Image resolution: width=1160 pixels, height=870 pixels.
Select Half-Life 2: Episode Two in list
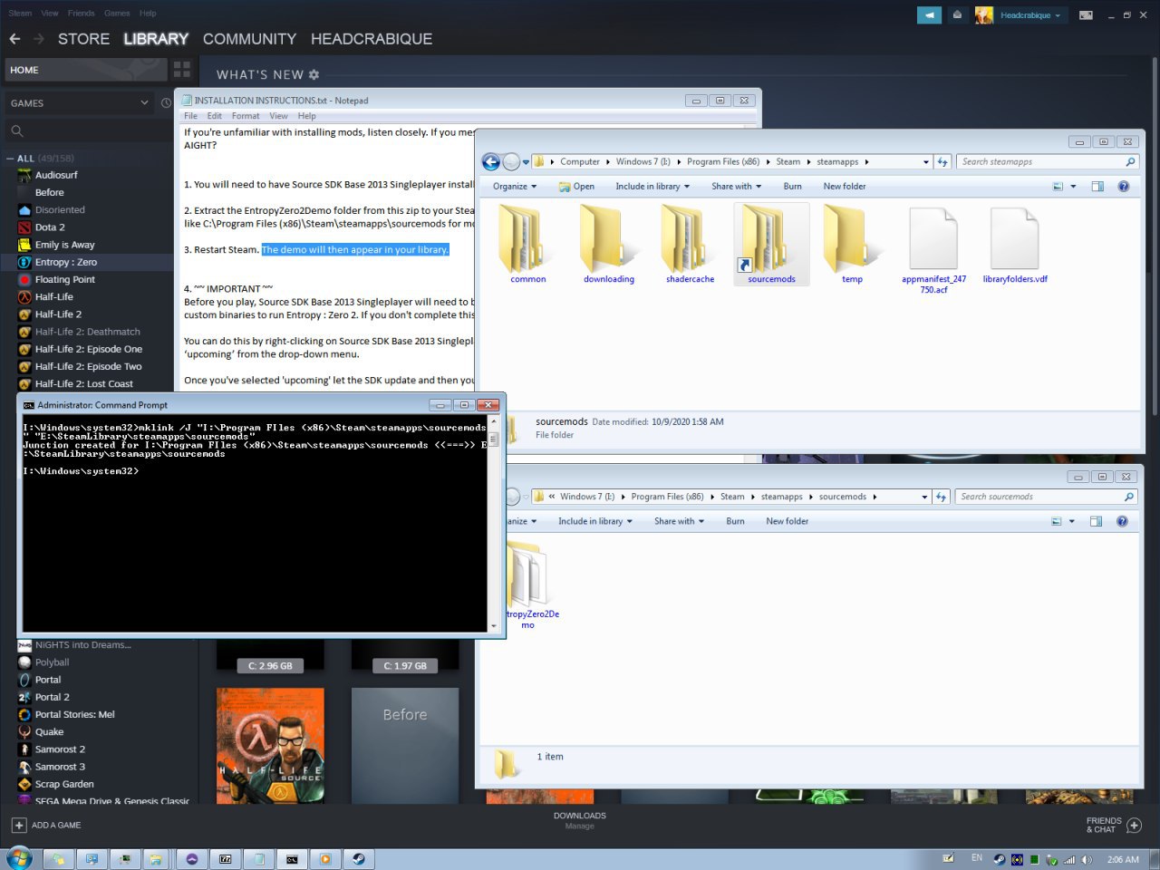click(x=87, y=366)
